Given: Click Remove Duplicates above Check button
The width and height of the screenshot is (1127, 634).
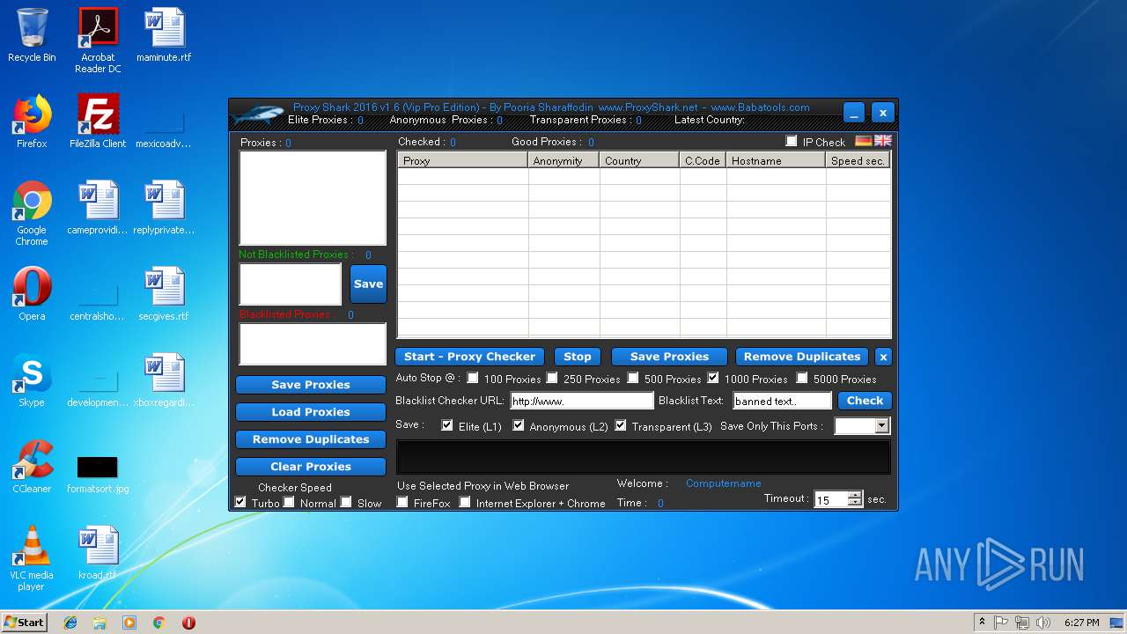Looking at the screenshot, I should pos(801,357).
